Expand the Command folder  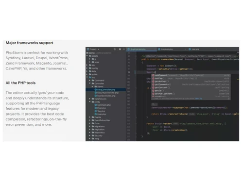[90, 81]
